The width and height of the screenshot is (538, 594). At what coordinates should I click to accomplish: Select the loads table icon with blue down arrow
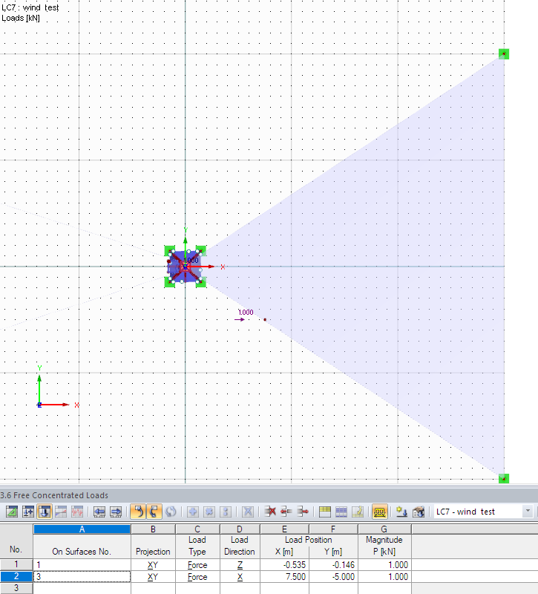pyautogui.click(x=45, y=512)
